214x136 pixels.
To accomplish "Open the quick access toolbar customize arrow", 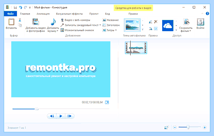I will [30, 8].
